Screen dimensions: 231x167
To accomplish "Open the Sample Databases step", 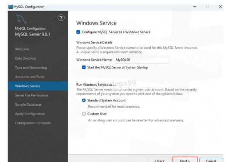I will point(28,104).
